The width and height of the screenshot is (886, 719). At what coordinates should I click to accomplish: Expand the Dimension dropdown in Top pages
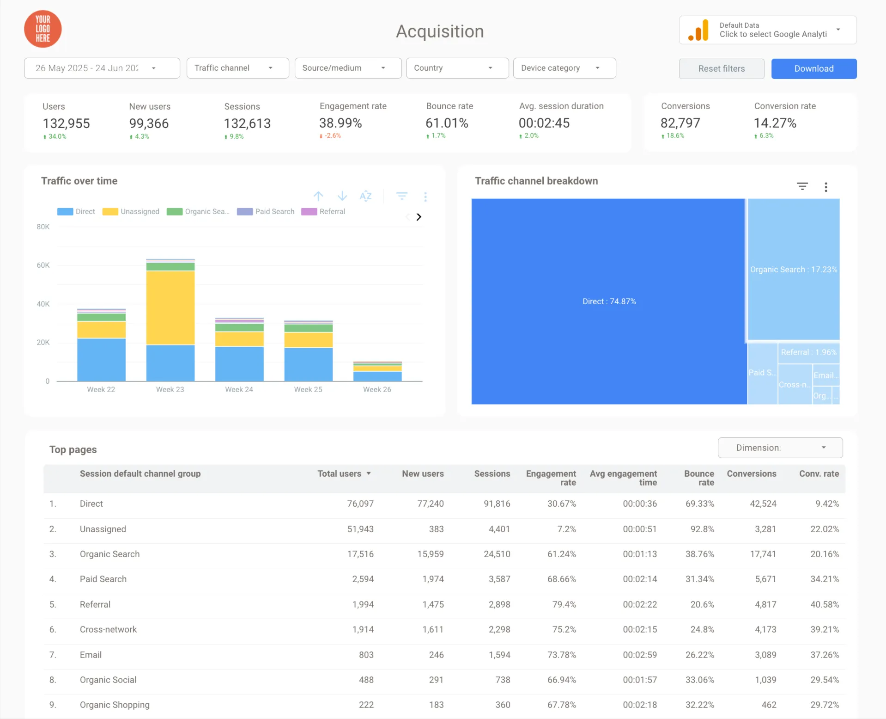pyautogui.click(x=780, y=448)
